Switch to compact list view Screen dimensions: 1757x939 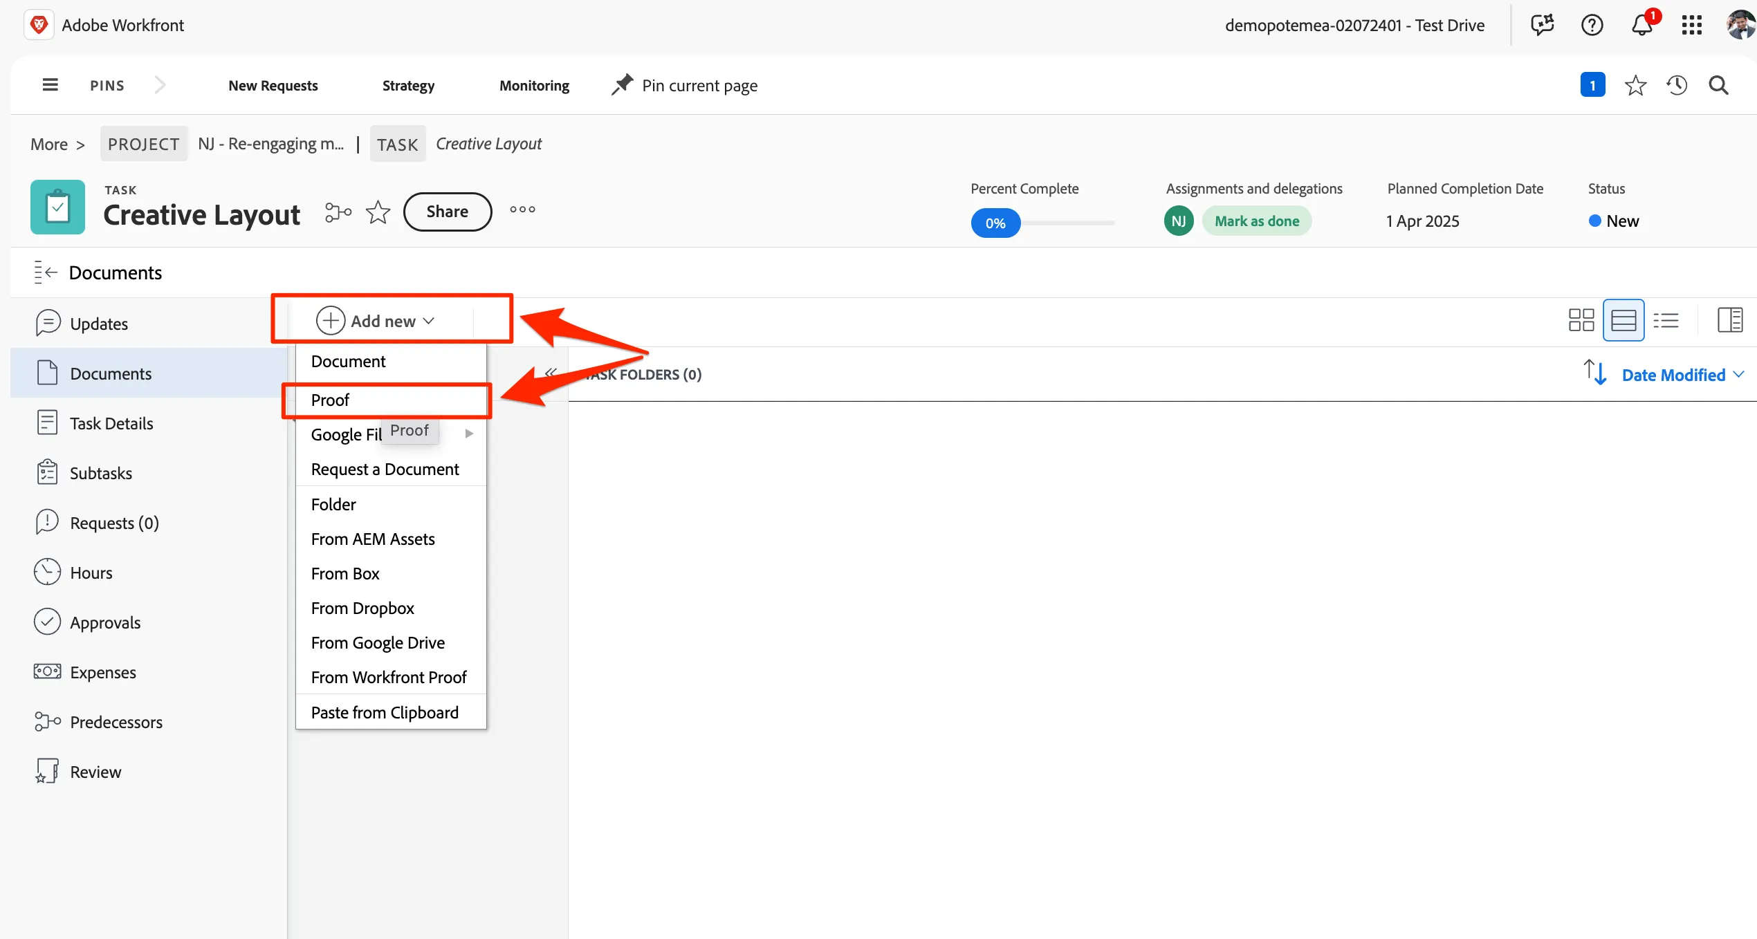1666,320
